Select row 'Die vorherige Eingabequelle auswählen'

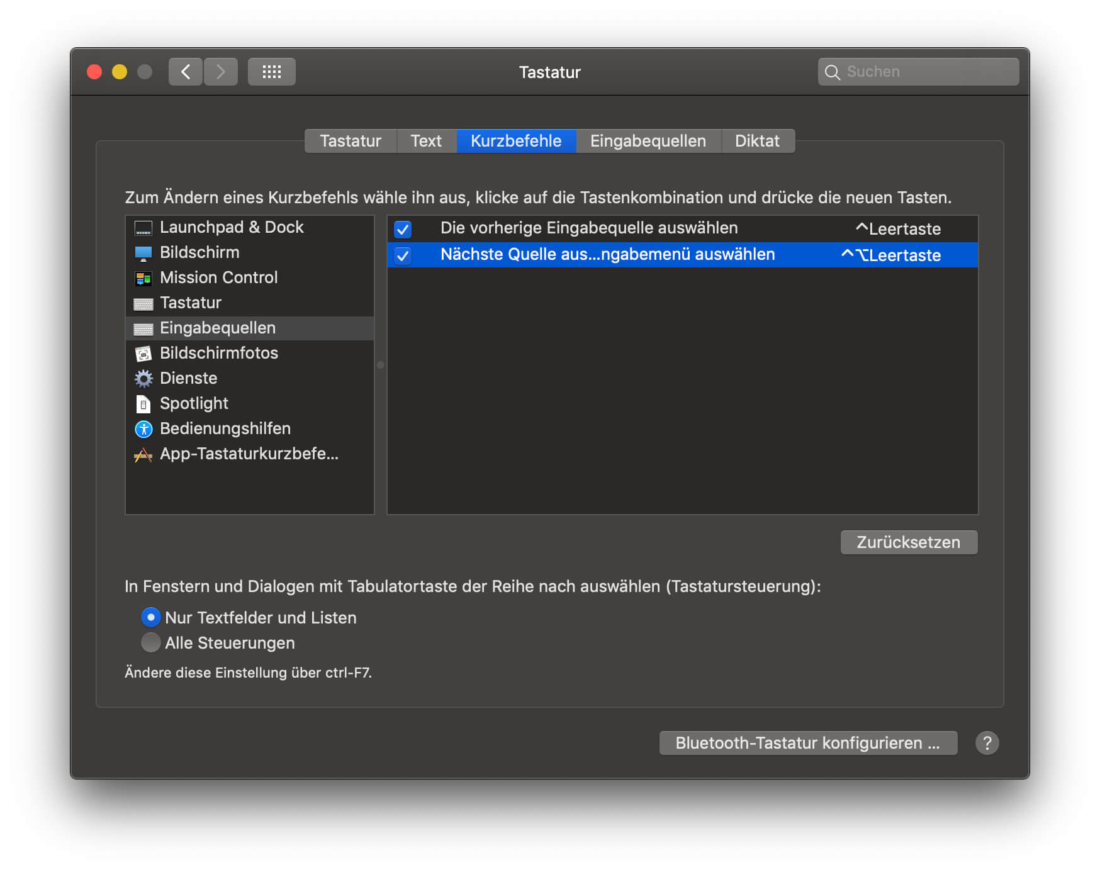[683, 228]
